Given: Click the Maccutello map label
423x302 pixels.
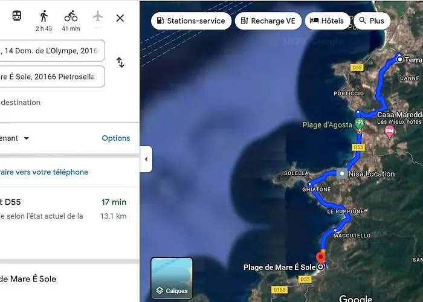Looking at the screenshot, I should [352, 236].
